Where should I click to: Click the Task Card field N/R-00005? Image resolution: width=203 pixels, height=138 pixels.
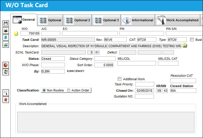pyautogui.click(x=68, y=40)
